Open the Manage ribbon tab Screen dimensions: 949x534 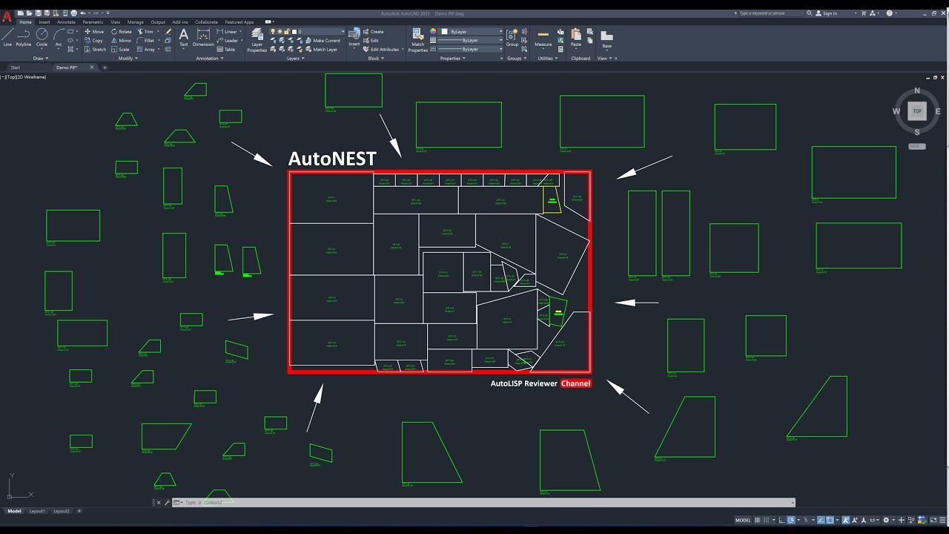(x=135, y=22)
